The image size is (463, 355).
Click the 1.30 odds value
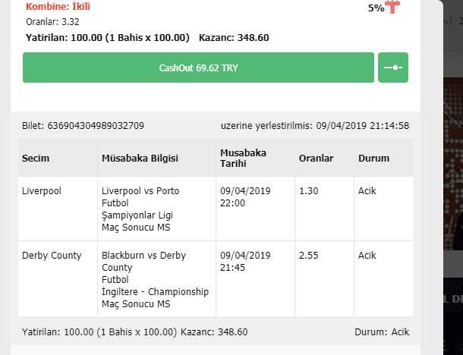coord(309,191)
